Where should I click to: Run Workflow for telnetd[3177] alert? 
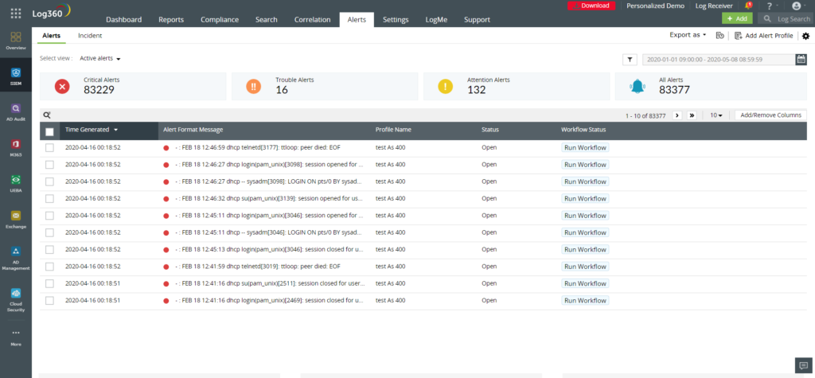pyautogui.click(x=585, y=148)
